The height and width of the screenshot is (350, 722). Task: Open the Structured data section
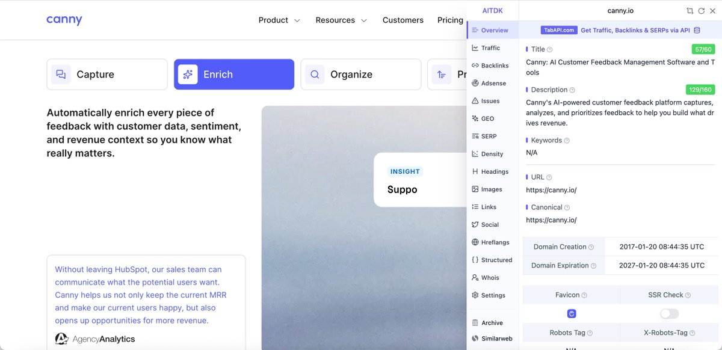pos(492,260)
